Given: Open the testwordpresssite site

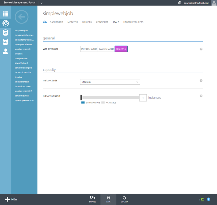Looking at the screenshot, I should click(x=23, y=72).
